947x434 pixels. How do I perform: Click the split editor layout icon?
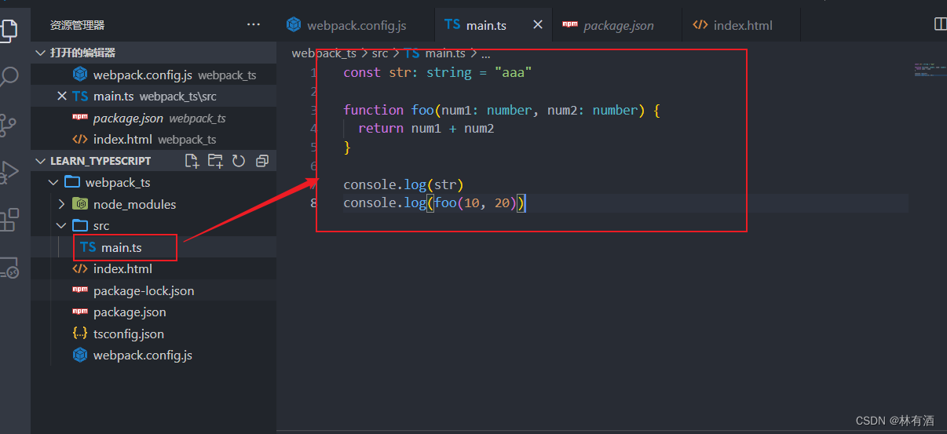[x=940, y=24]
